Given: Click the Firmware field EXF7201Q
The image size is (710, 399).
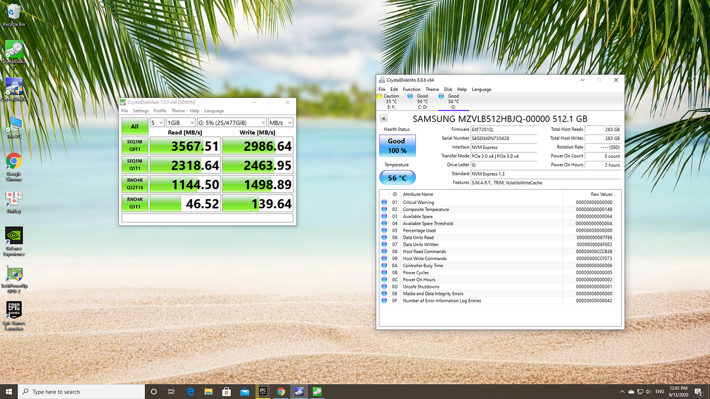Looking at the screenshot, I should click(x=504, y=129).
